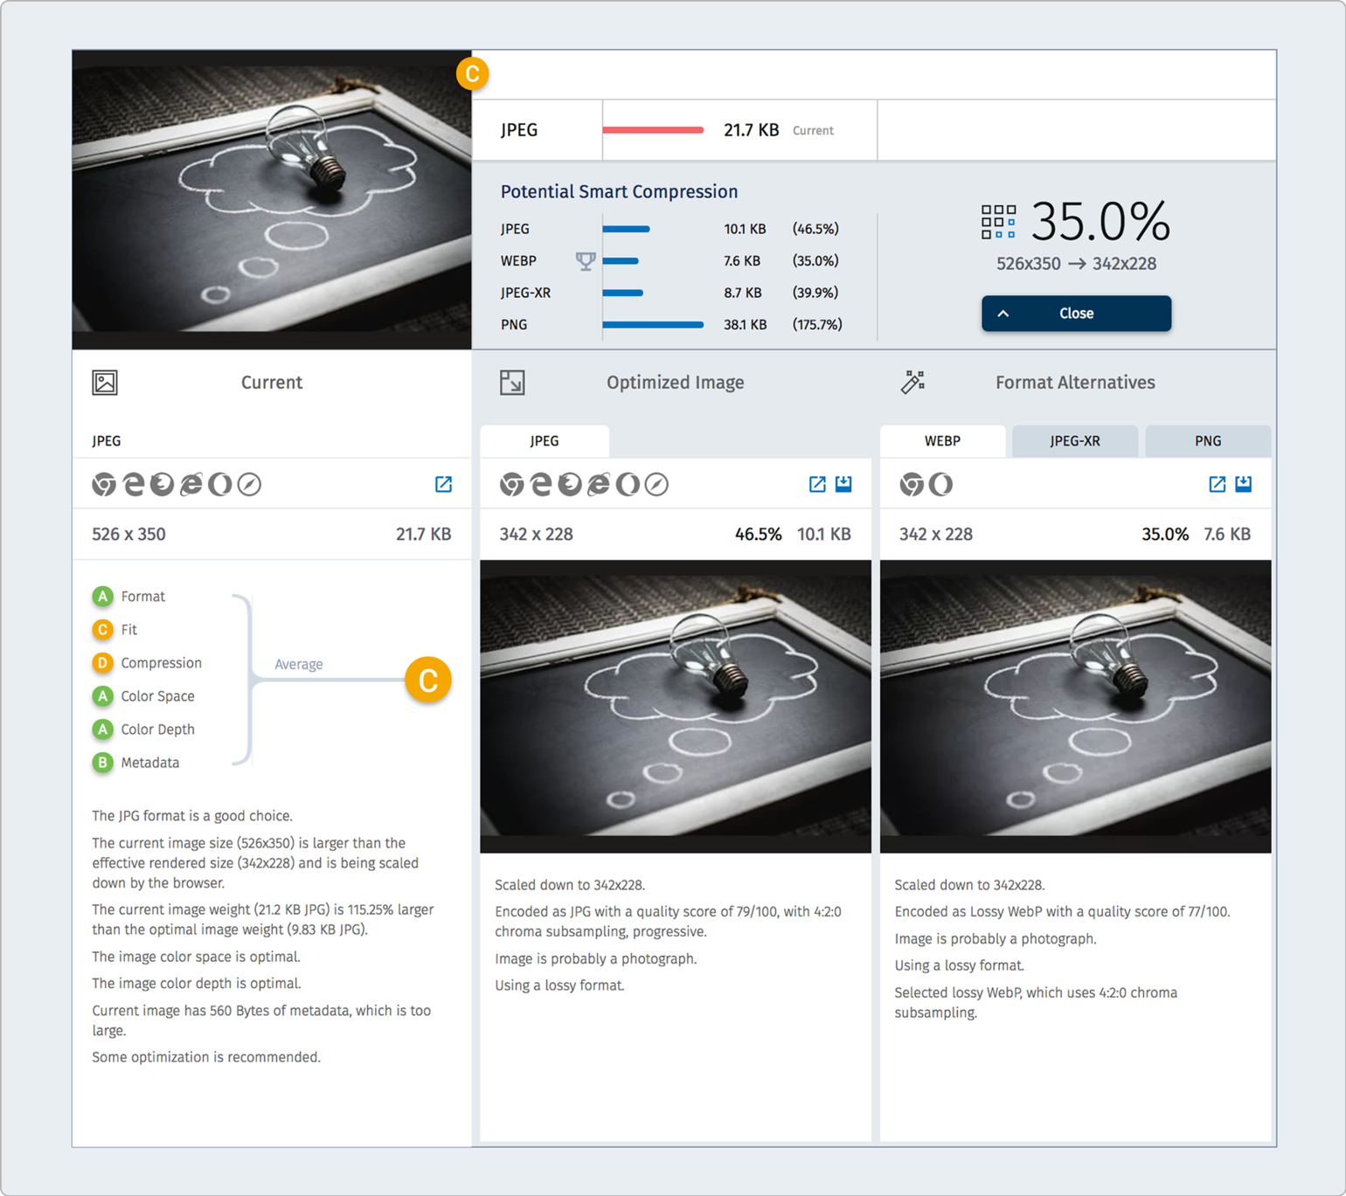The width and height of the screenshot is (1346, 1196).
Task: Open current image in new window
Action: pyautogui.click(x=443, y=484)
